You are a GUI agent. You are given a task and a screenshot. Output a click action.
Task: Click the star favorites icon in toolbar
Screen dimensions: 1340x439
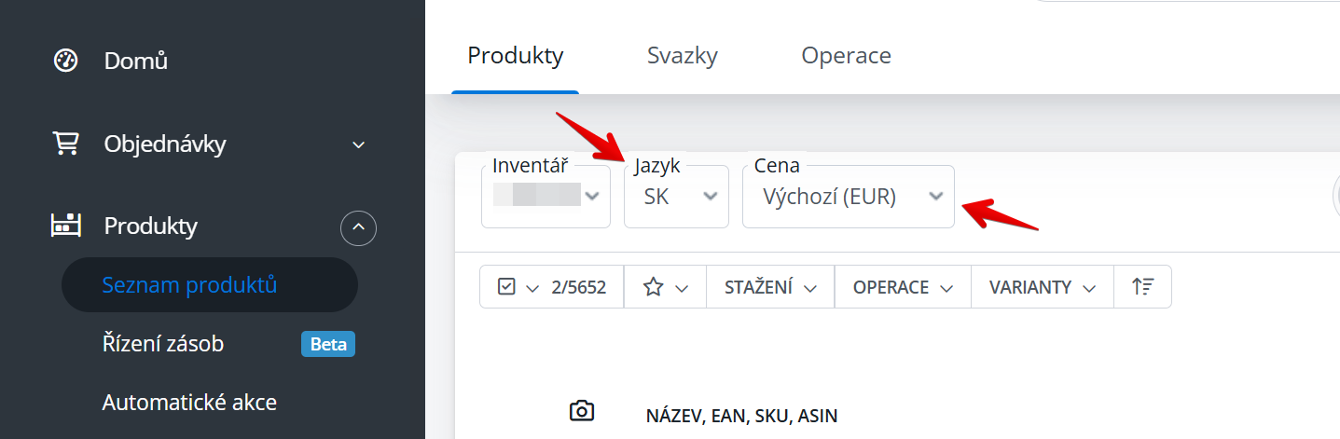pyautogui.click(x=653, y=287)
